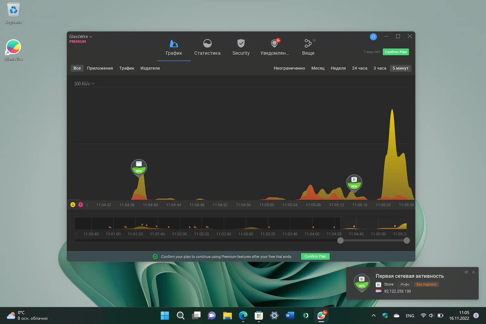Set time range to Месяц
486x324 pixels.
[318, 68]
